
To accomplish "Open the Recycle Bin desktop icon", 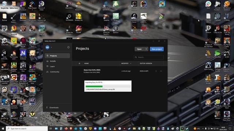I will pos(4,5).
